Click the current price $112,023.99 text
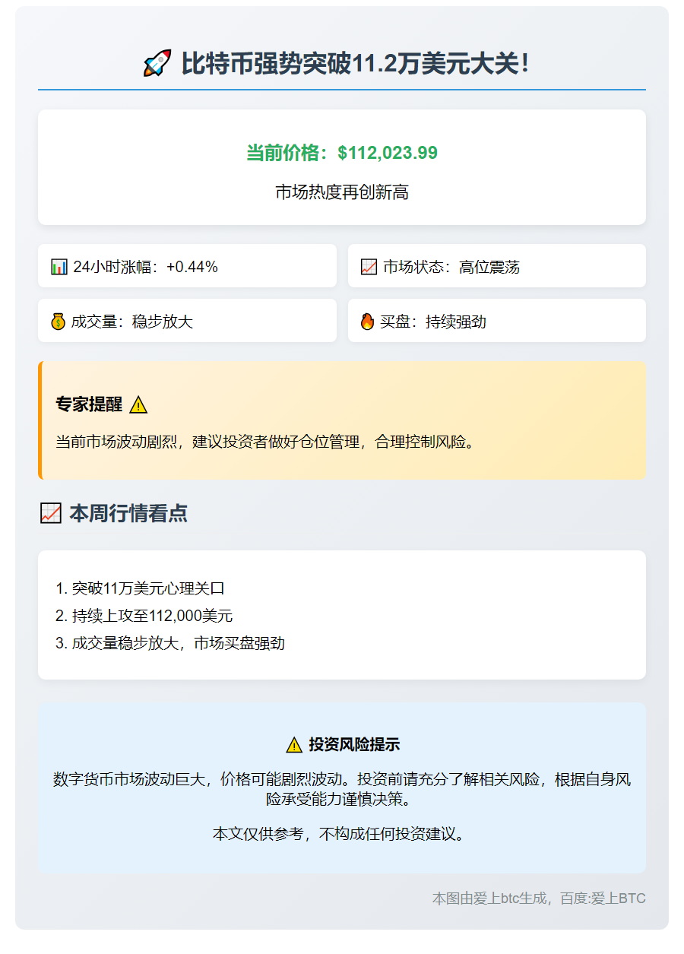The height and width of the screenshot is (954, 684). (341, 153)
